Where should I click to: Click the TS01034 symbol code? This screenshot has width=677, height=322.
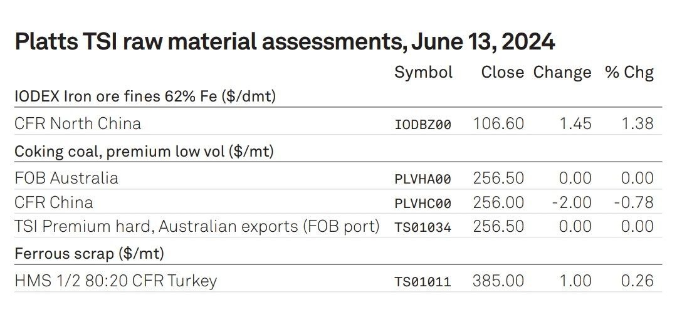(x=422, y=227)
